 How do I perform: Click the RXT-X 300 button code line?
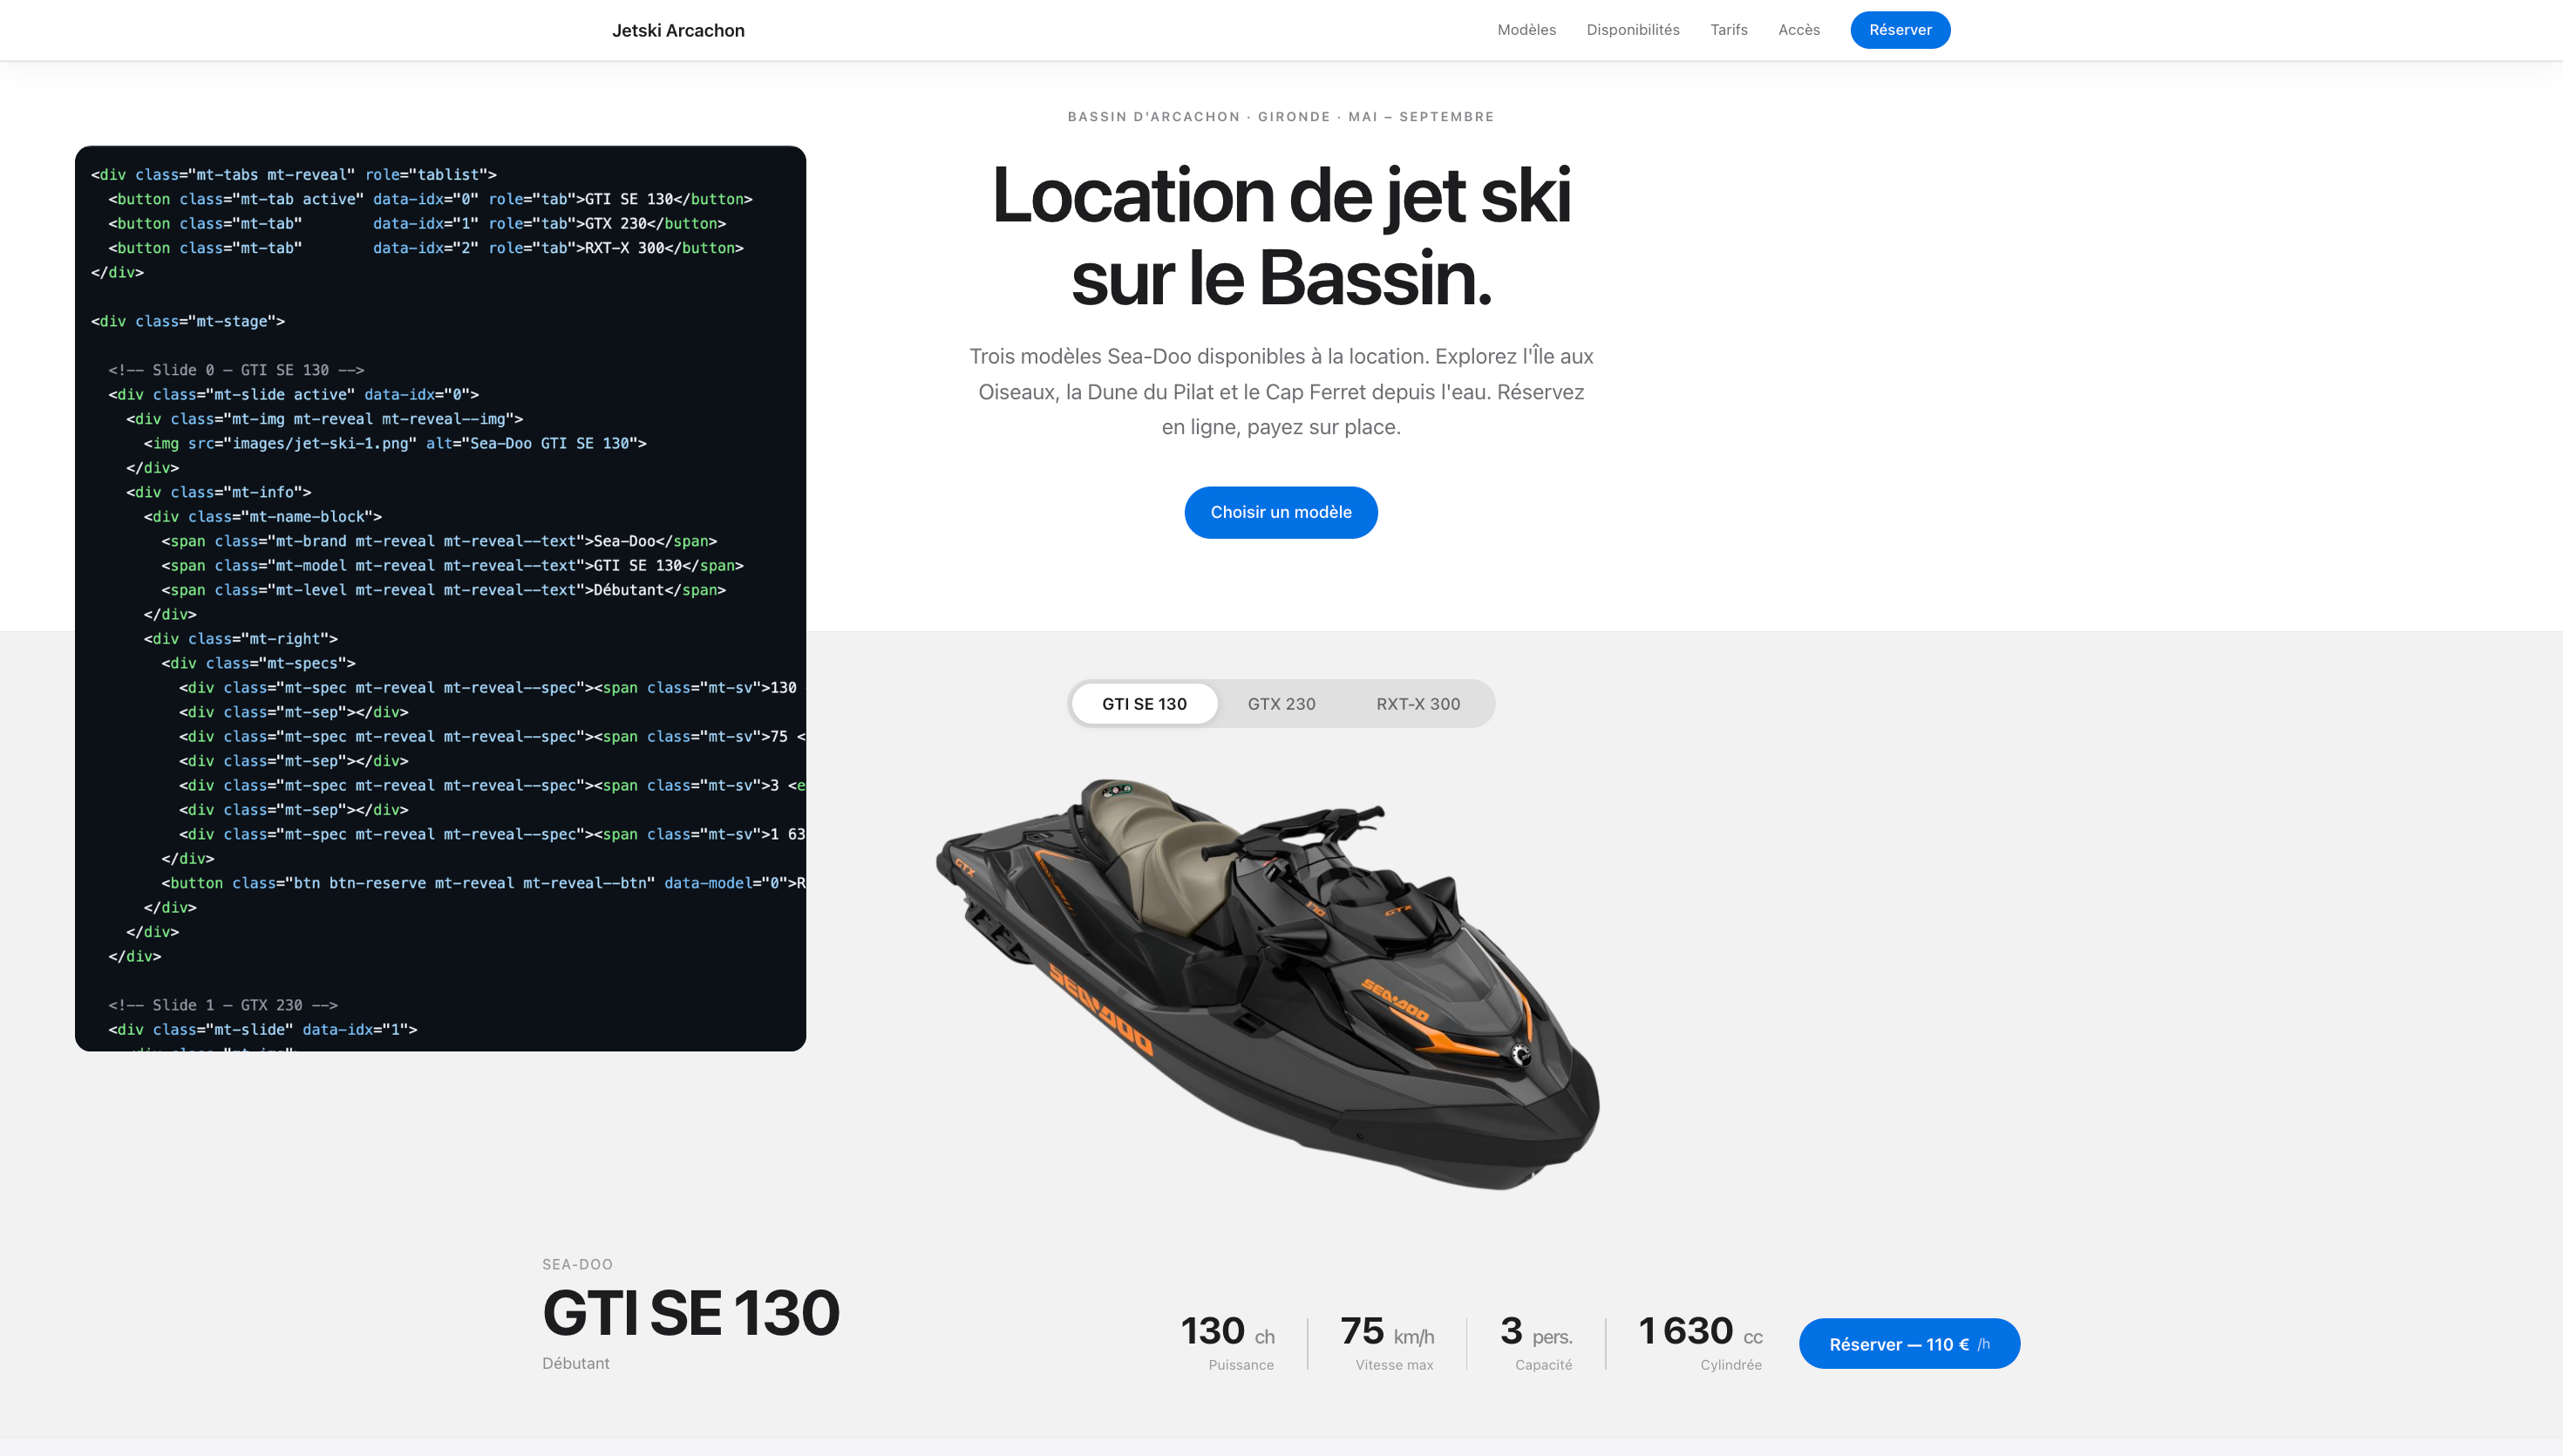tap(425, 248)
